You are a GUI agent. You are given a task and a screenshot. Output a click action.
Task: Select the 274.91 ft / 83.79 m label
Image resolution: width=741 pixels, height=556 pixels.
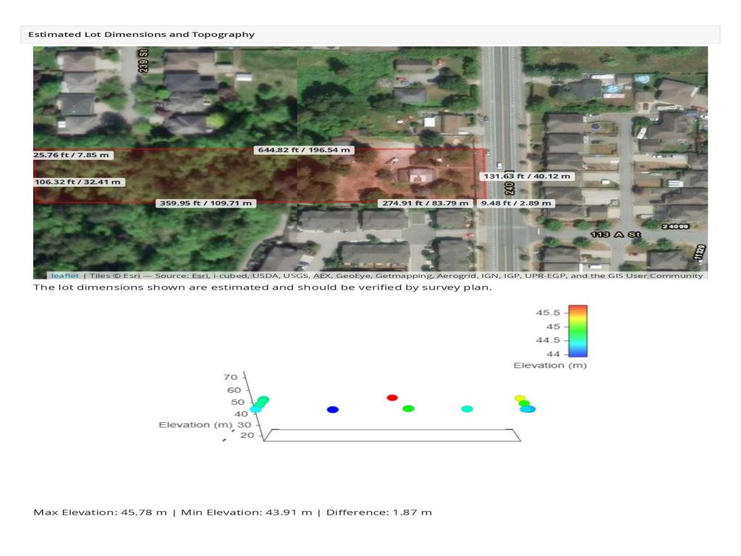tap(425, 203)
